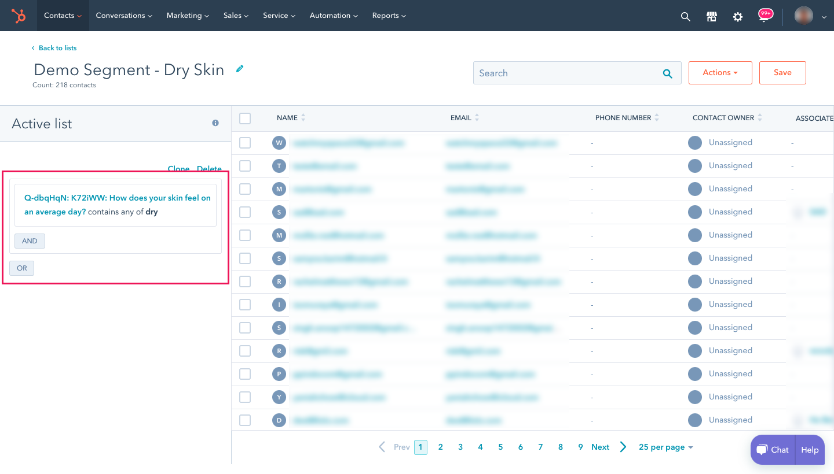Click Count: 218 contacts text
This screenshot has height=474, width=834.
[64, 85]
